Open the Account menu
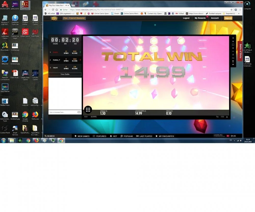Screen dimensions: 255x212 pos(215,18)
